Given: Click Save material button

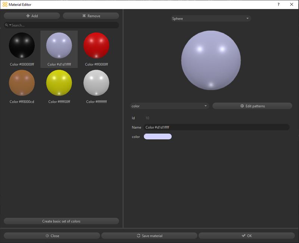Looking at the screenshot, I should (x=149, y=236).
